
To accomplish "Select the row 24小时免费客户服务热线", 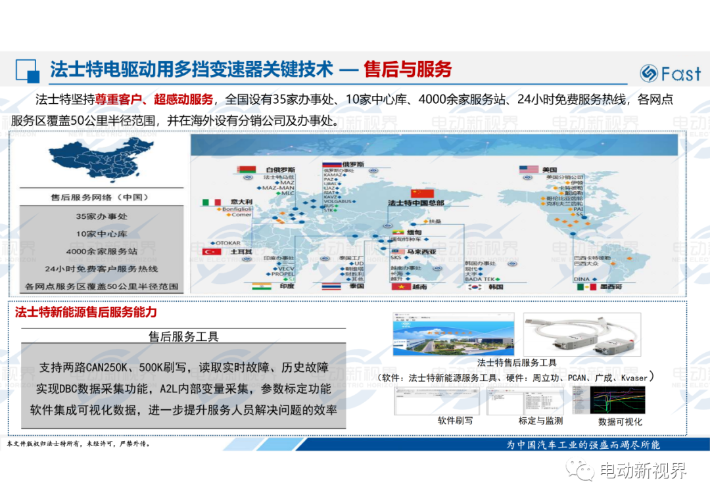I will [x=101, y=269].
